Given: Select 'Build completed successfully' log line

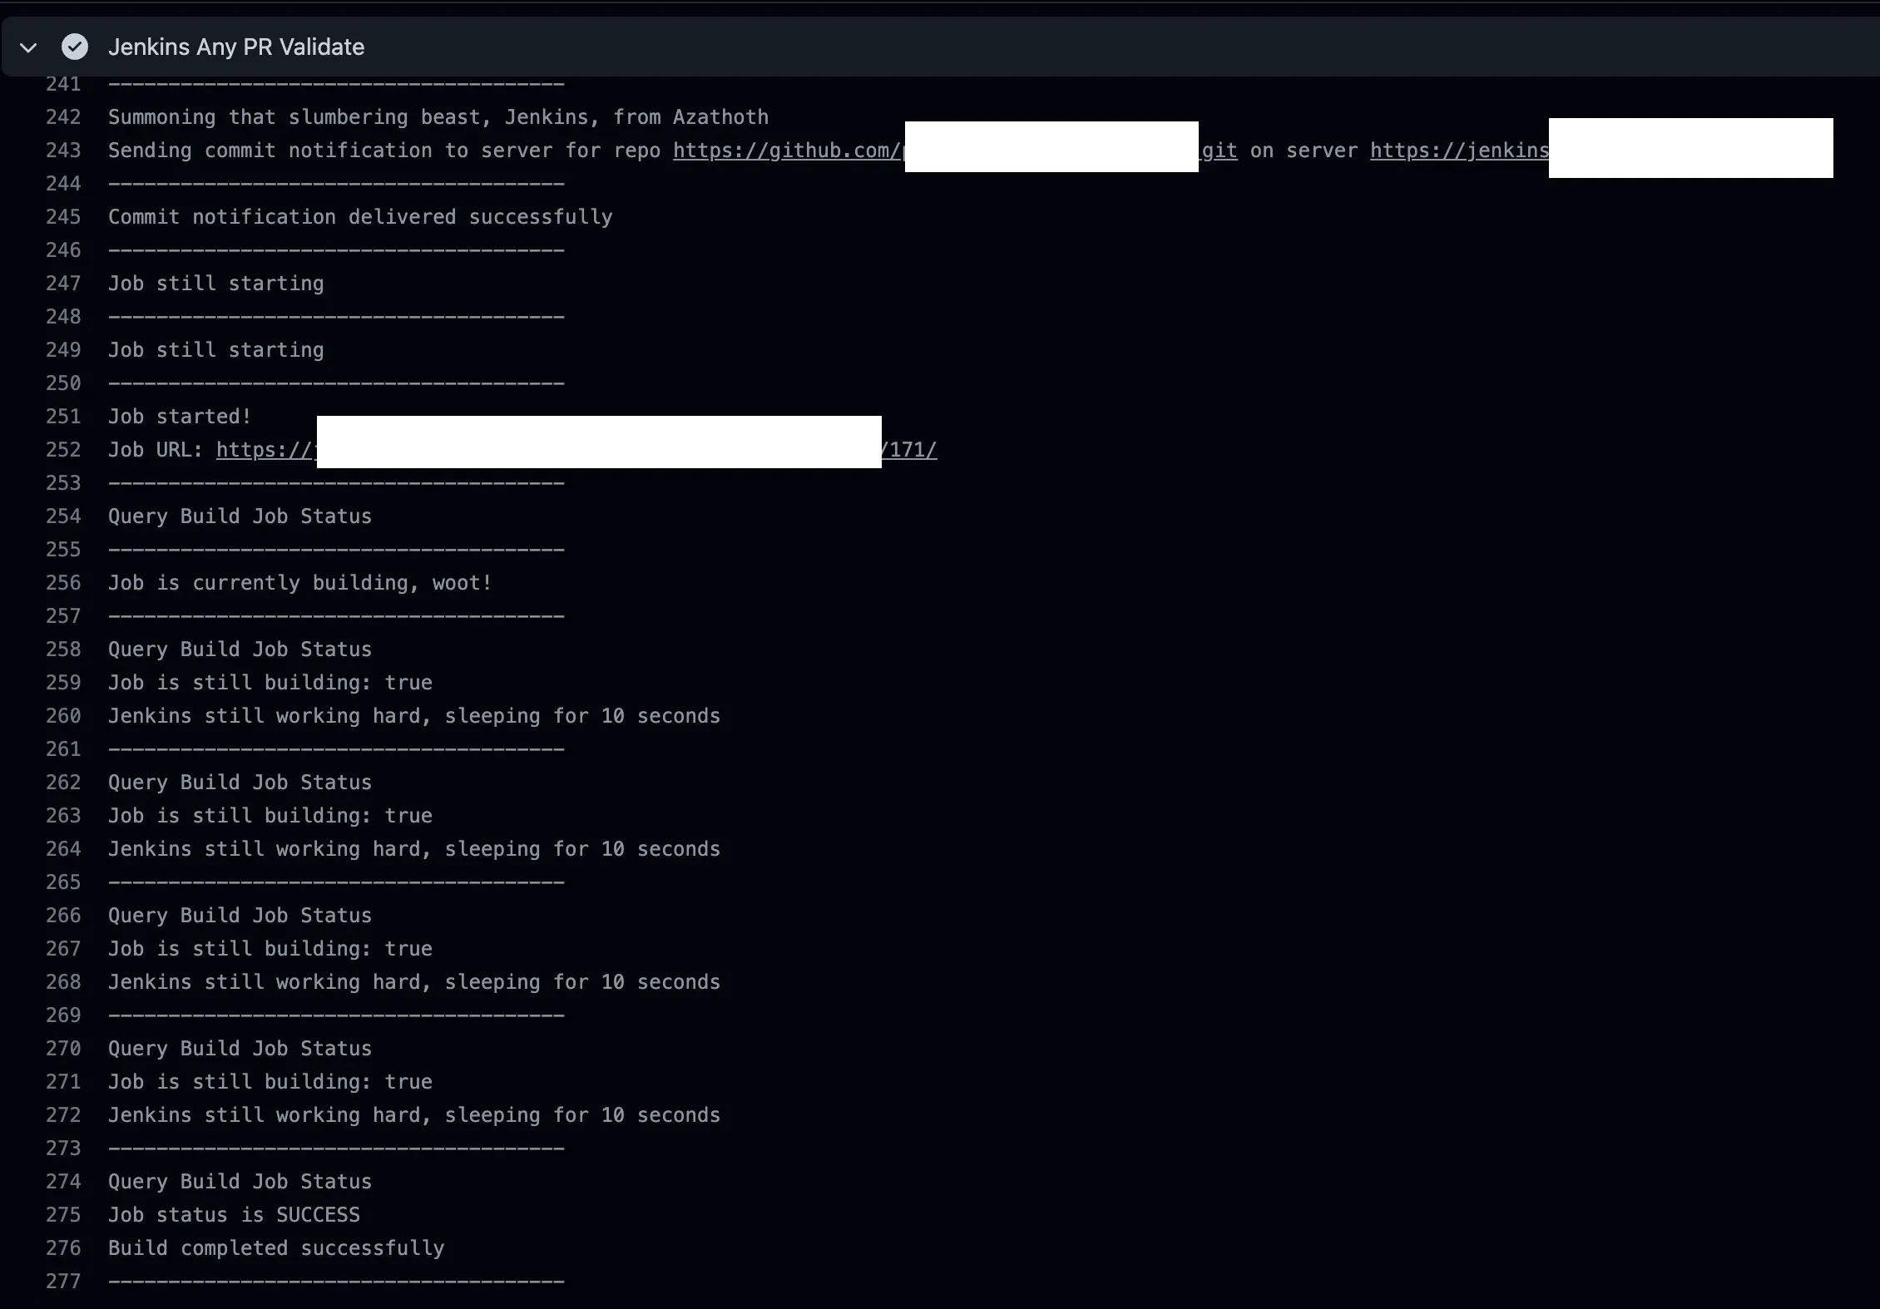Looking at the screenshot, I should [x=276, y=1248].
